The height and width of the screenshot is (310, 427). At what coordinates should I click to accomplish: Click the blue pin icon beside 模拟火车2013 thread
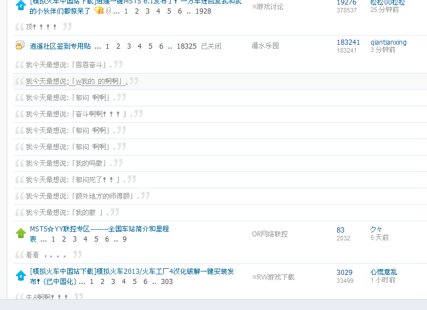pos(20,276)
